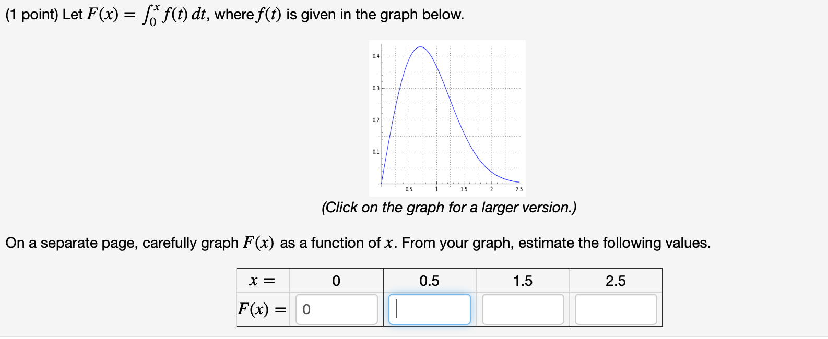
Task: Select the column header labeled 0.5
Action: coord(429,281)
